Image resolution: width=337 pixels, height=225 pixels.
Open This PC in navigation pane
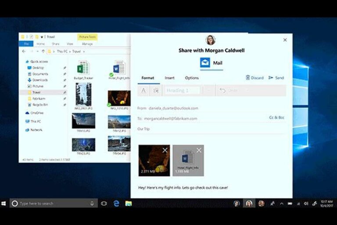tap(33, 121)
